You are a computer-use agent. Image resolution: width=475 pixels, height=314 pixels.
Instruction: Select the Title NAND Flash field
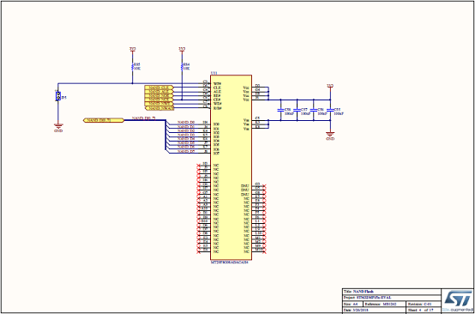[x=392, y=292]
